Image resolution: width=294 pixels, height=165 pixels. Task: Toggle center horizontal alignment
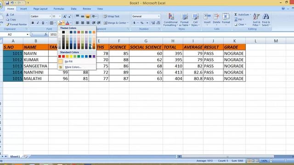pos(83,23)
